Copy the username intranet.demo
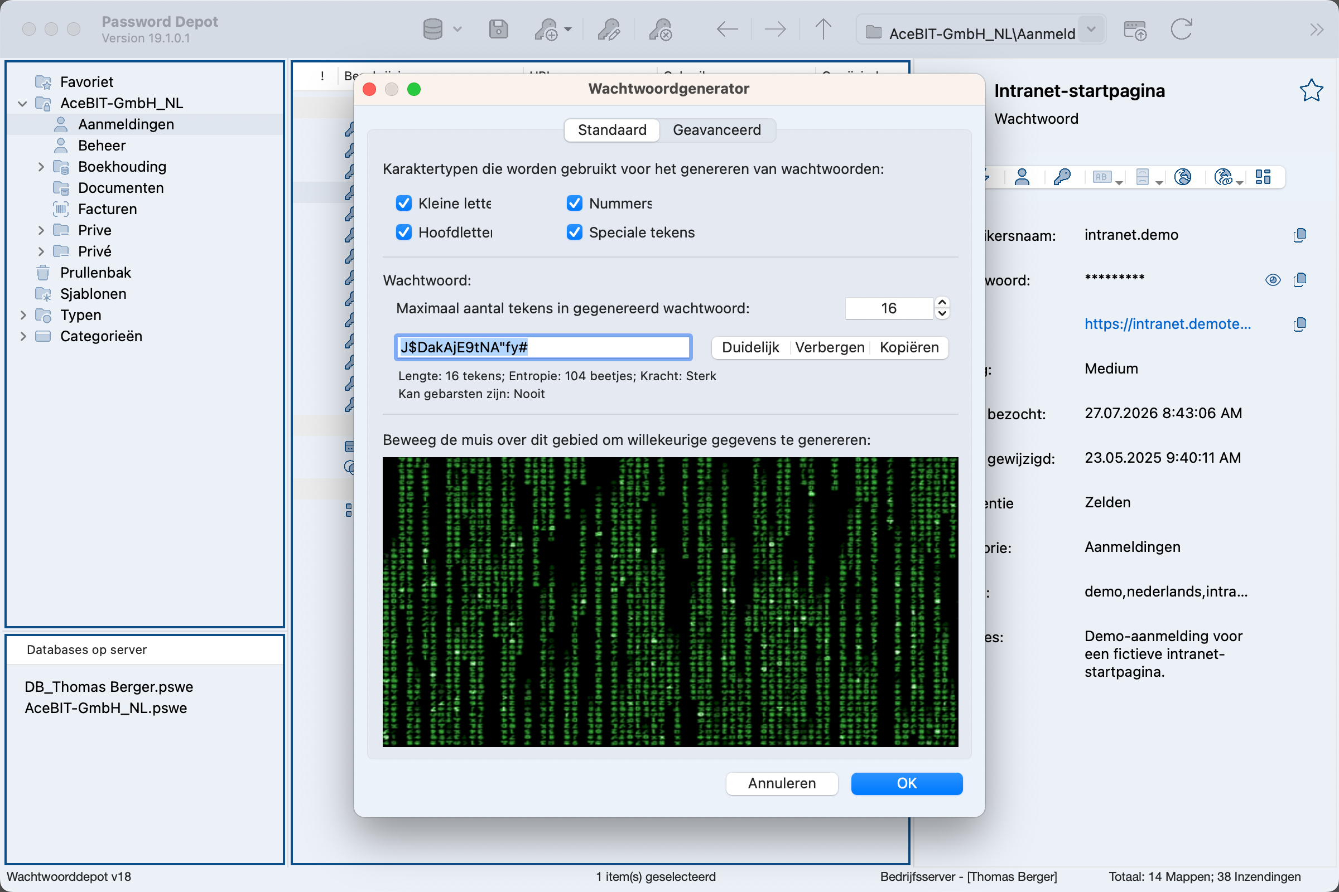Image resolution: width=1339 pixels, height=892 pixels. [1300, 235]
